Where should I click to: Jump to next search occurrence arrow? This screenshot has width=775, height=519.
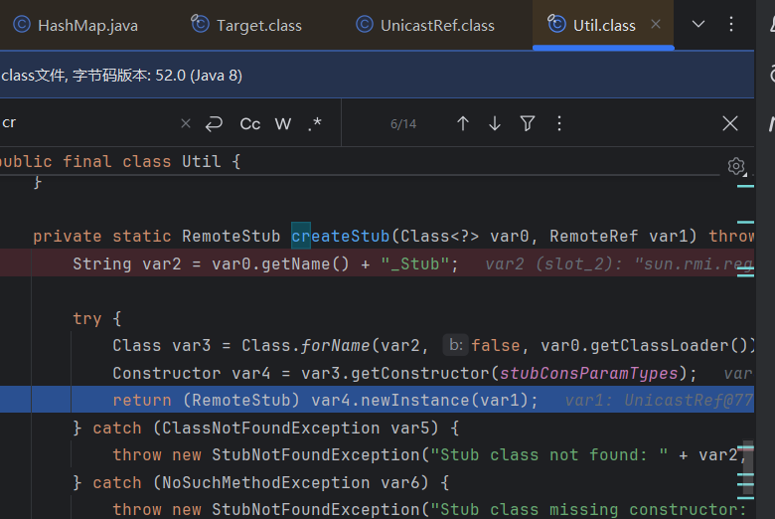[495, 123]
